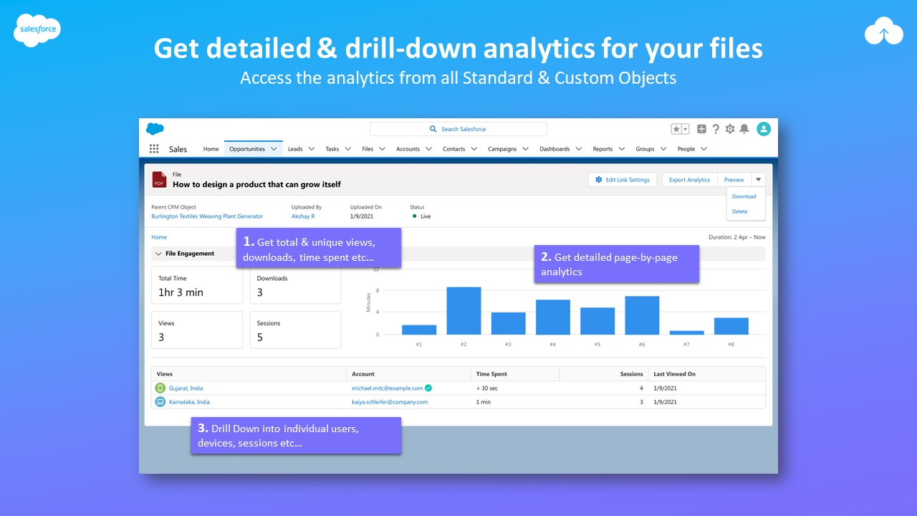Open the user profile avatar
The height and width of the screenshot is (516, 917).
764,129
